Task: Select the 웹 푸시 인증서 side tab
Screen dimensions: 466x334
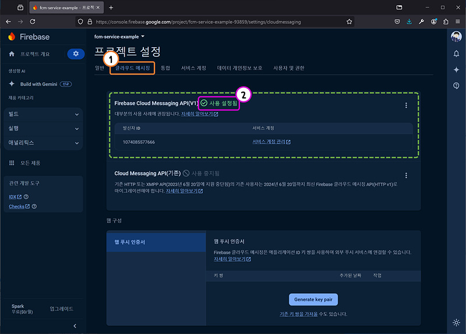Action: 156,242
